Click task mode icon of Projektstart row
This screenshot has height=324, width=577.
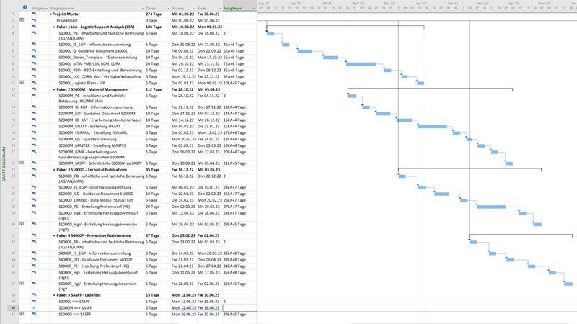34,20
